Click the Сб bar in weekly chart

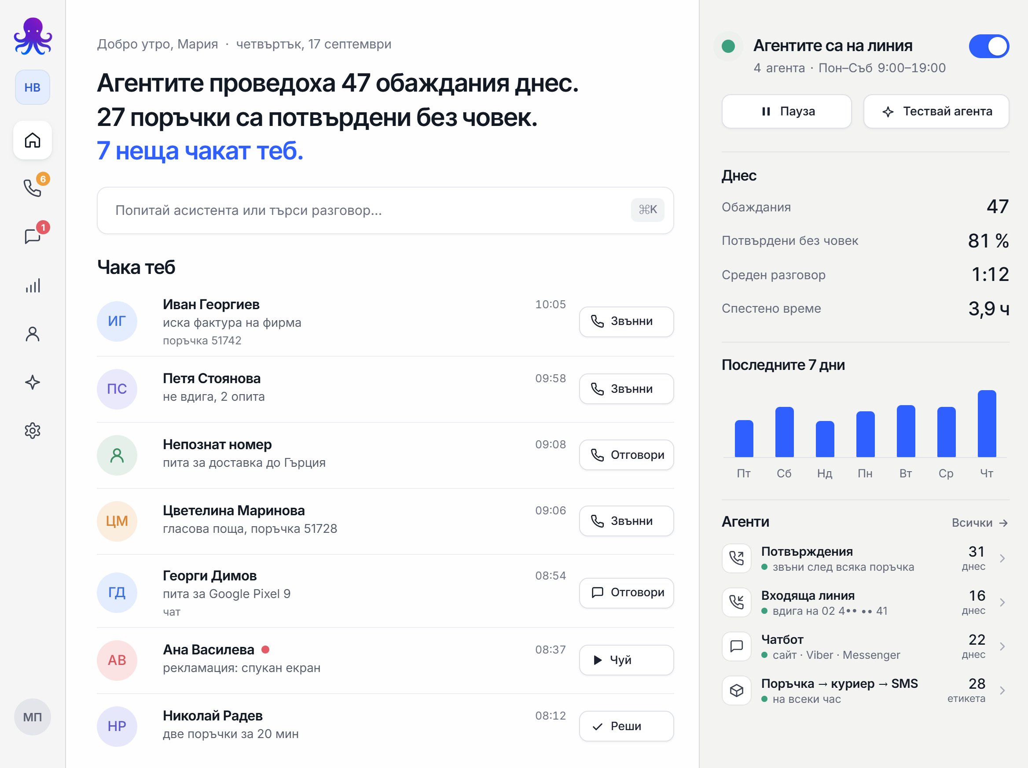click(x=784, y=432)
